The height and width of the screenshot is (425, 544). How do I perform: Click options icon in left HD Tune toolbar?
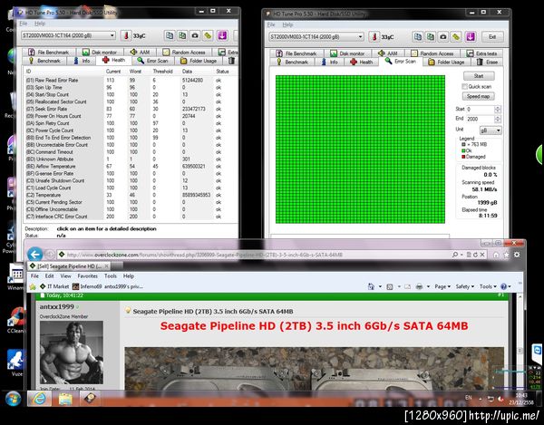coord(208,35)
